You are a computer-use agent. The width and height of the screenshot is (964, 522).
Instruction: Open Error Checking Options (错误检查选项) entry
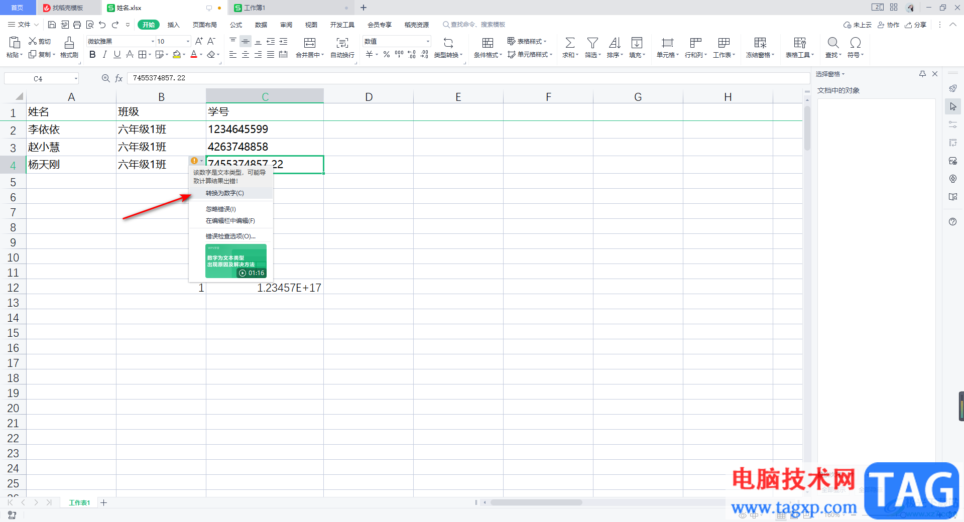point(231,236)
